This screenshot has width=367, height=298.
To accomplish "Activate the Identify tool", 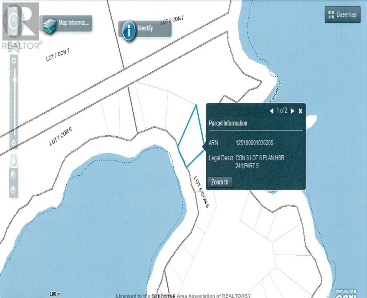I will 144,29.
